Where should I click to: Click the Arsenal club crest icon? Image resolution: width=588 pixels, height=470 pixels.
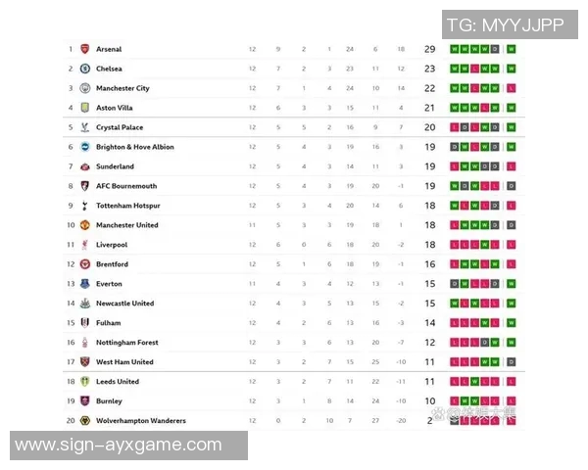85,49
